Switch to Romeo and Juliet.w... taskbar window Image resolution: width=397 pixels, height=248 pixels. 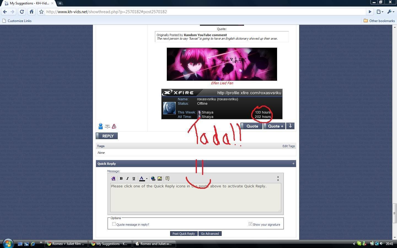click(154, 244)
